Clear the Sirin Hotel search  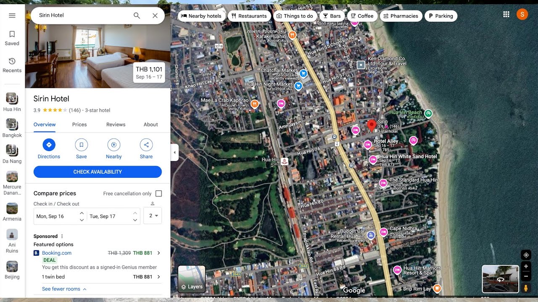(155, 16)
